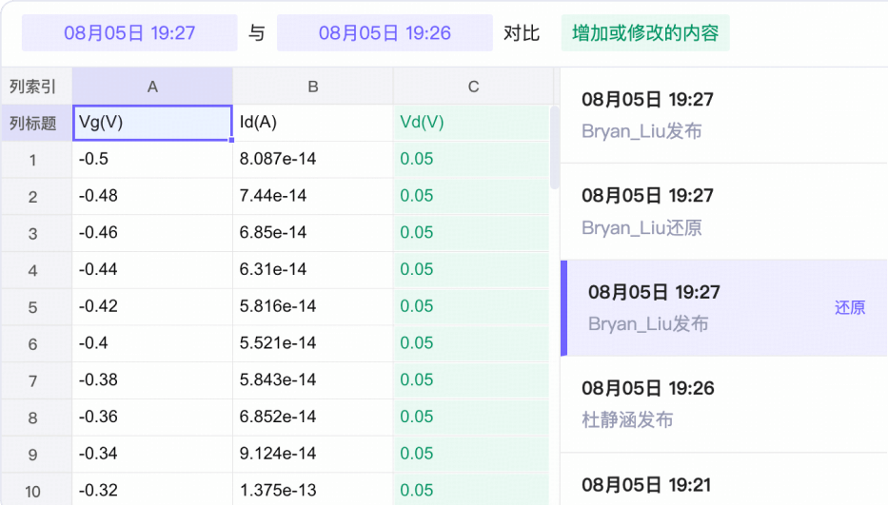Click cell with value -0.36

[152, 418]
